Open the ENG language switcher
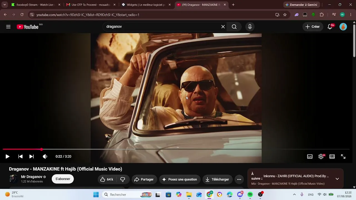 tap(311, 195)
